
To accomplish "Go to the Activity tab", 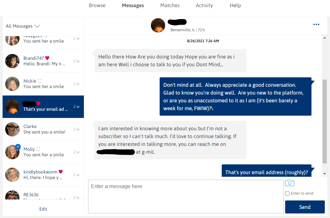I will (204, 6).
